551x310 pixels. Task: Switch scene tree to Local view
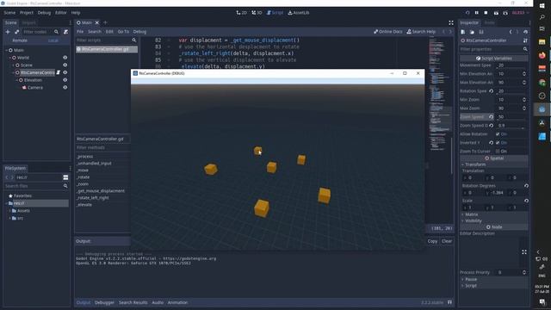point(53,40)
